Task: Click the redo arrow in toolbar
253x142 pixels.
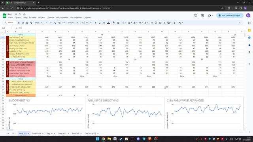Action: tap(23, 23)
